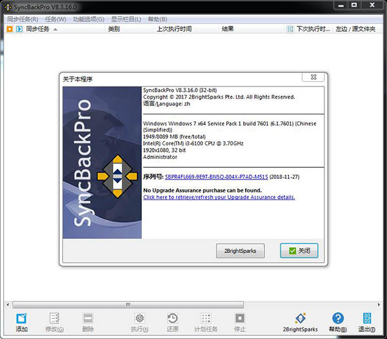Image resolution: width=387 pixels, height=339 pixels.
Task: Click the grid icon before 下次执行时间 column
Action: [290, 29]
